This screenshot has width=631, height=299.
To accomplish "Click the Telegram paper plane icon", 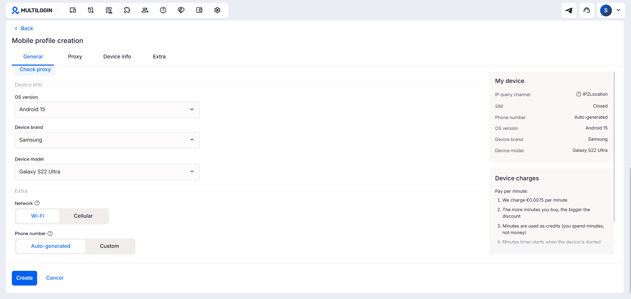I will pos(569,10).
